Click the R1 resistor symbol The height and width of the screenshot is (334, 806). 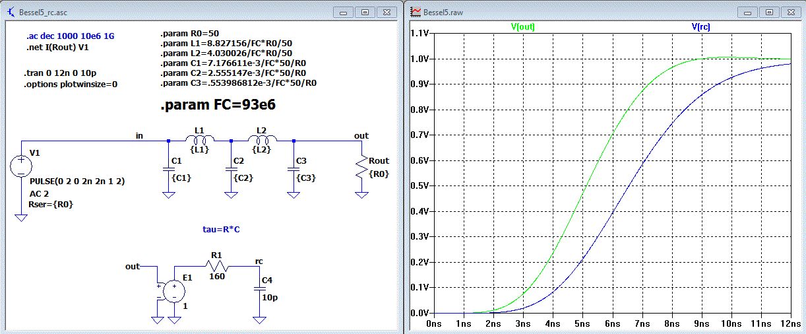coord(217,265)
